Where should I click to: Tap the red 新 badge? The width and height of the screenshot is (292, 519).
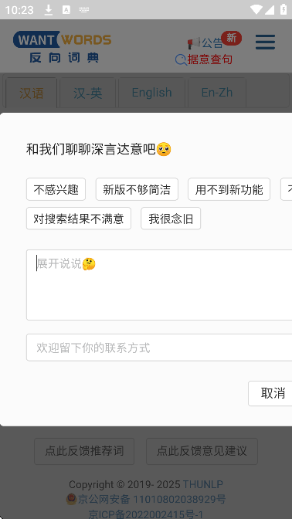[232, 38]
